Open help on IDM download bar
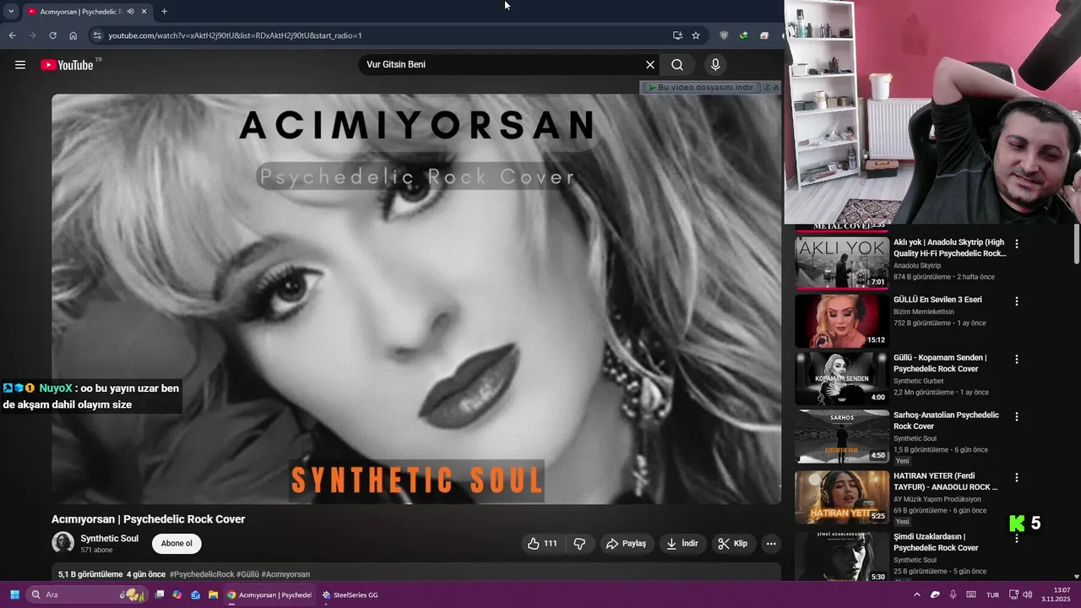 766,87
